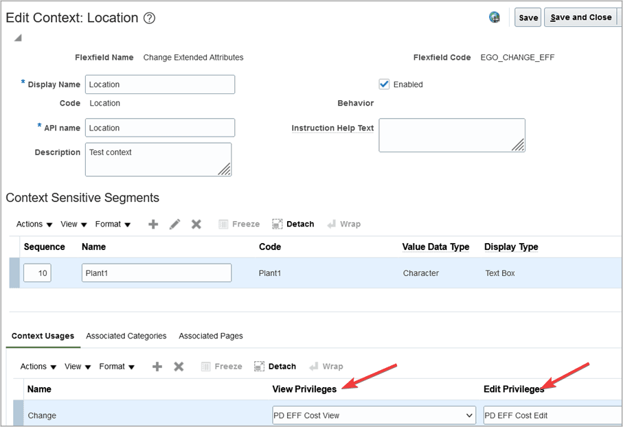The width and height of the screenshot is (623, 427).
Task: Add a new context sensitive segment
Action: pos(152,224)
